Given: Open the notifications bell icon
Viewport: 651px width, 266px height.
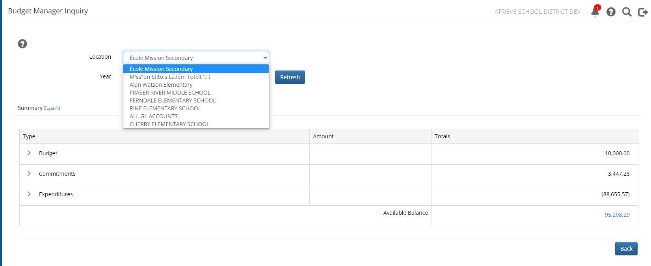Looking at the screenshot, I should point(595,12).
